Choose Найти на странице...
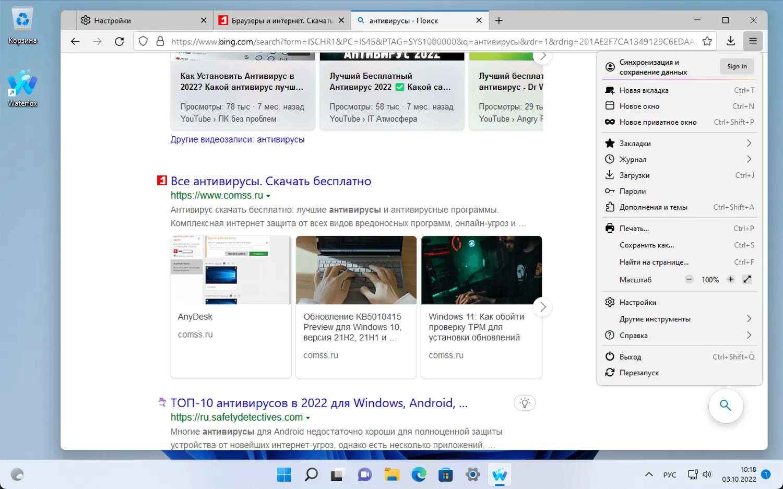Image resolution: width=783 pixels, height=489 pixels. click(x=680, y=262)
